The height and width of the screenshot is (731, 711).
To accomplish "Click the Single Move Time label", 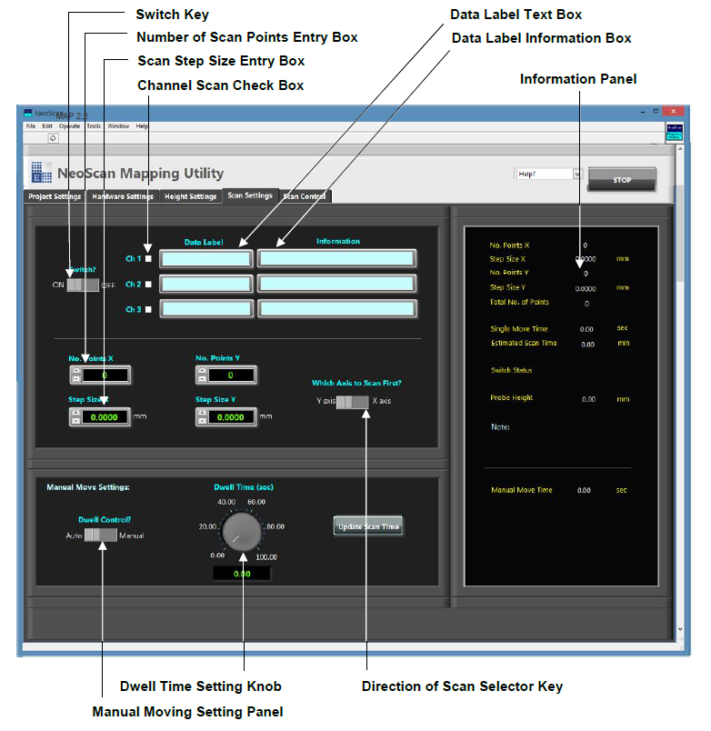I will (x=519, y=329).
